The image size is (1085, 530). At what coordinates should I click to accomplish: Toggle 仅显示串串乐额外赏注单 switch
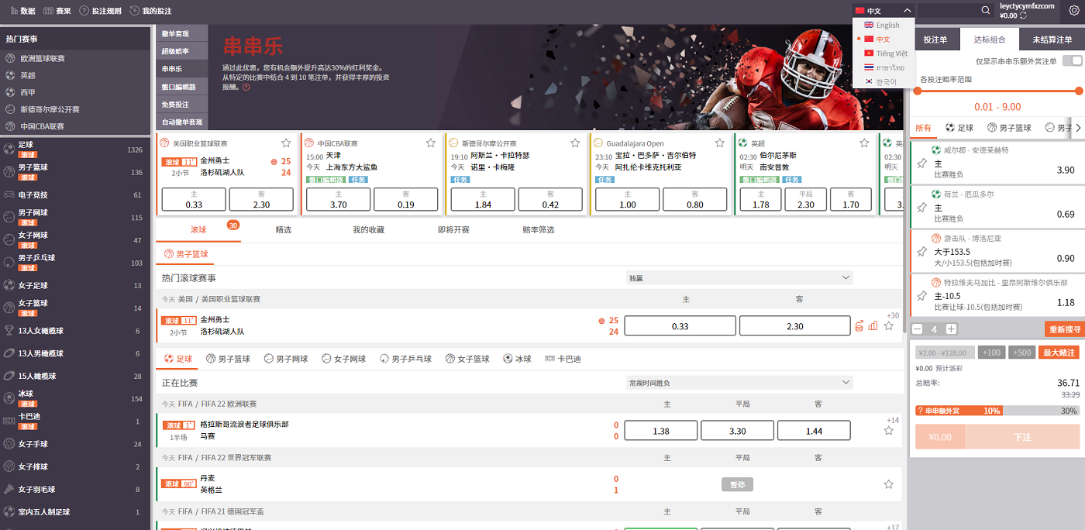[x=1072, y=61]
